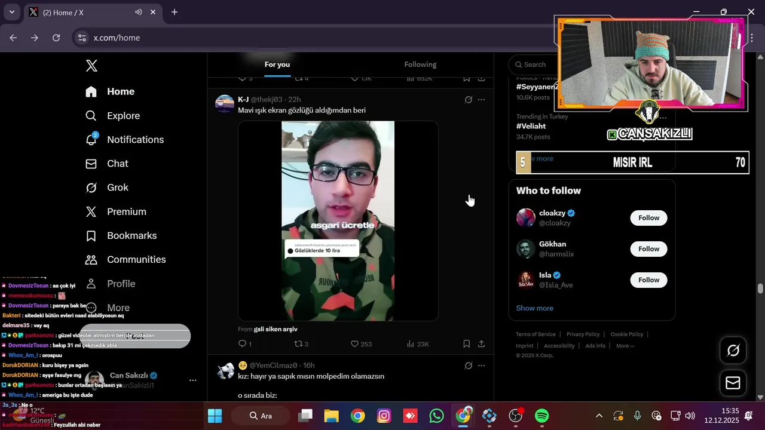This screenshot has height=430, width=765.
Task: Switch to the For you tab
Action: (x=277, y=64)
